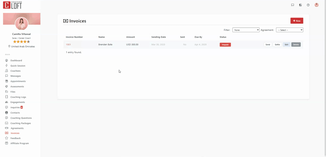The image size is (326, 157).
Task: Click the contacts book icon in the top bar
Action: [x=301, y=5]
